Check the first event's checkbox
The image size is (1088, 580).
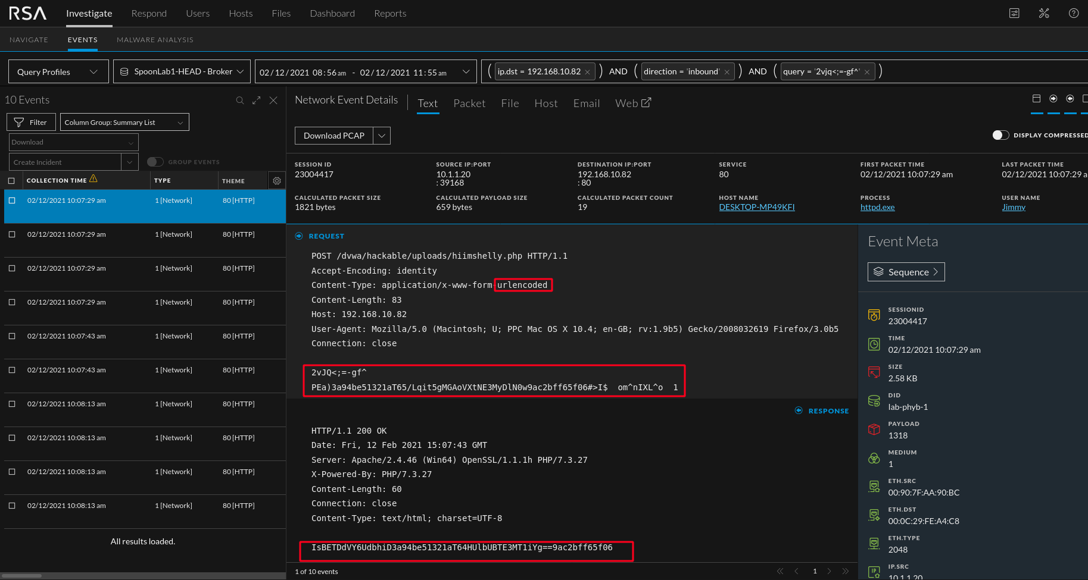[x=12, y=200]
